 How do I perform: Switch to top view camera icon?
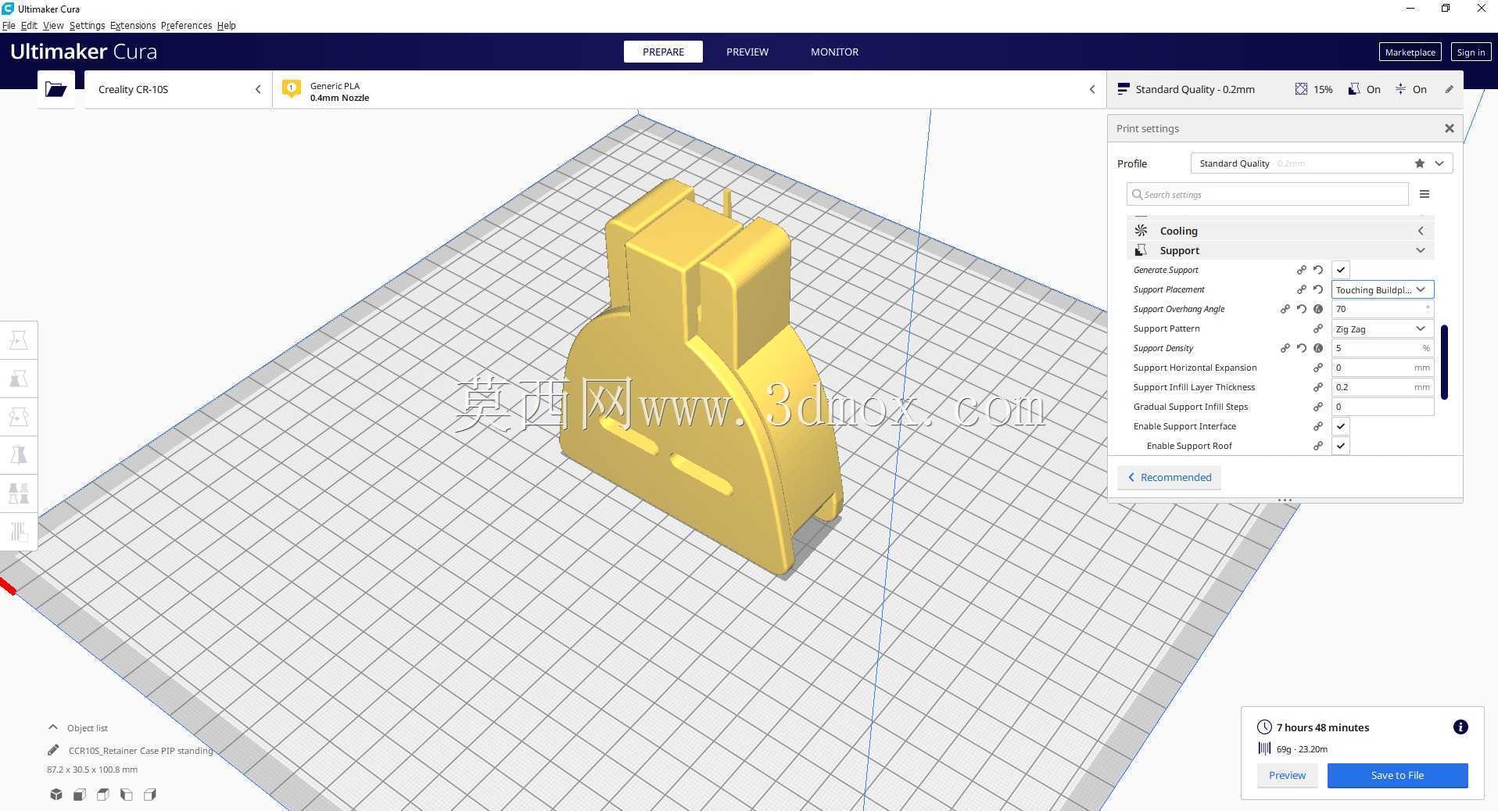pyautogui.click(x=103, y=795)
